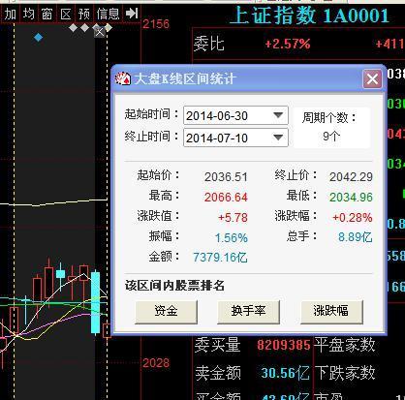Click the 终止价 value 2042.29

pyautogui.click(x=351, y=176)
